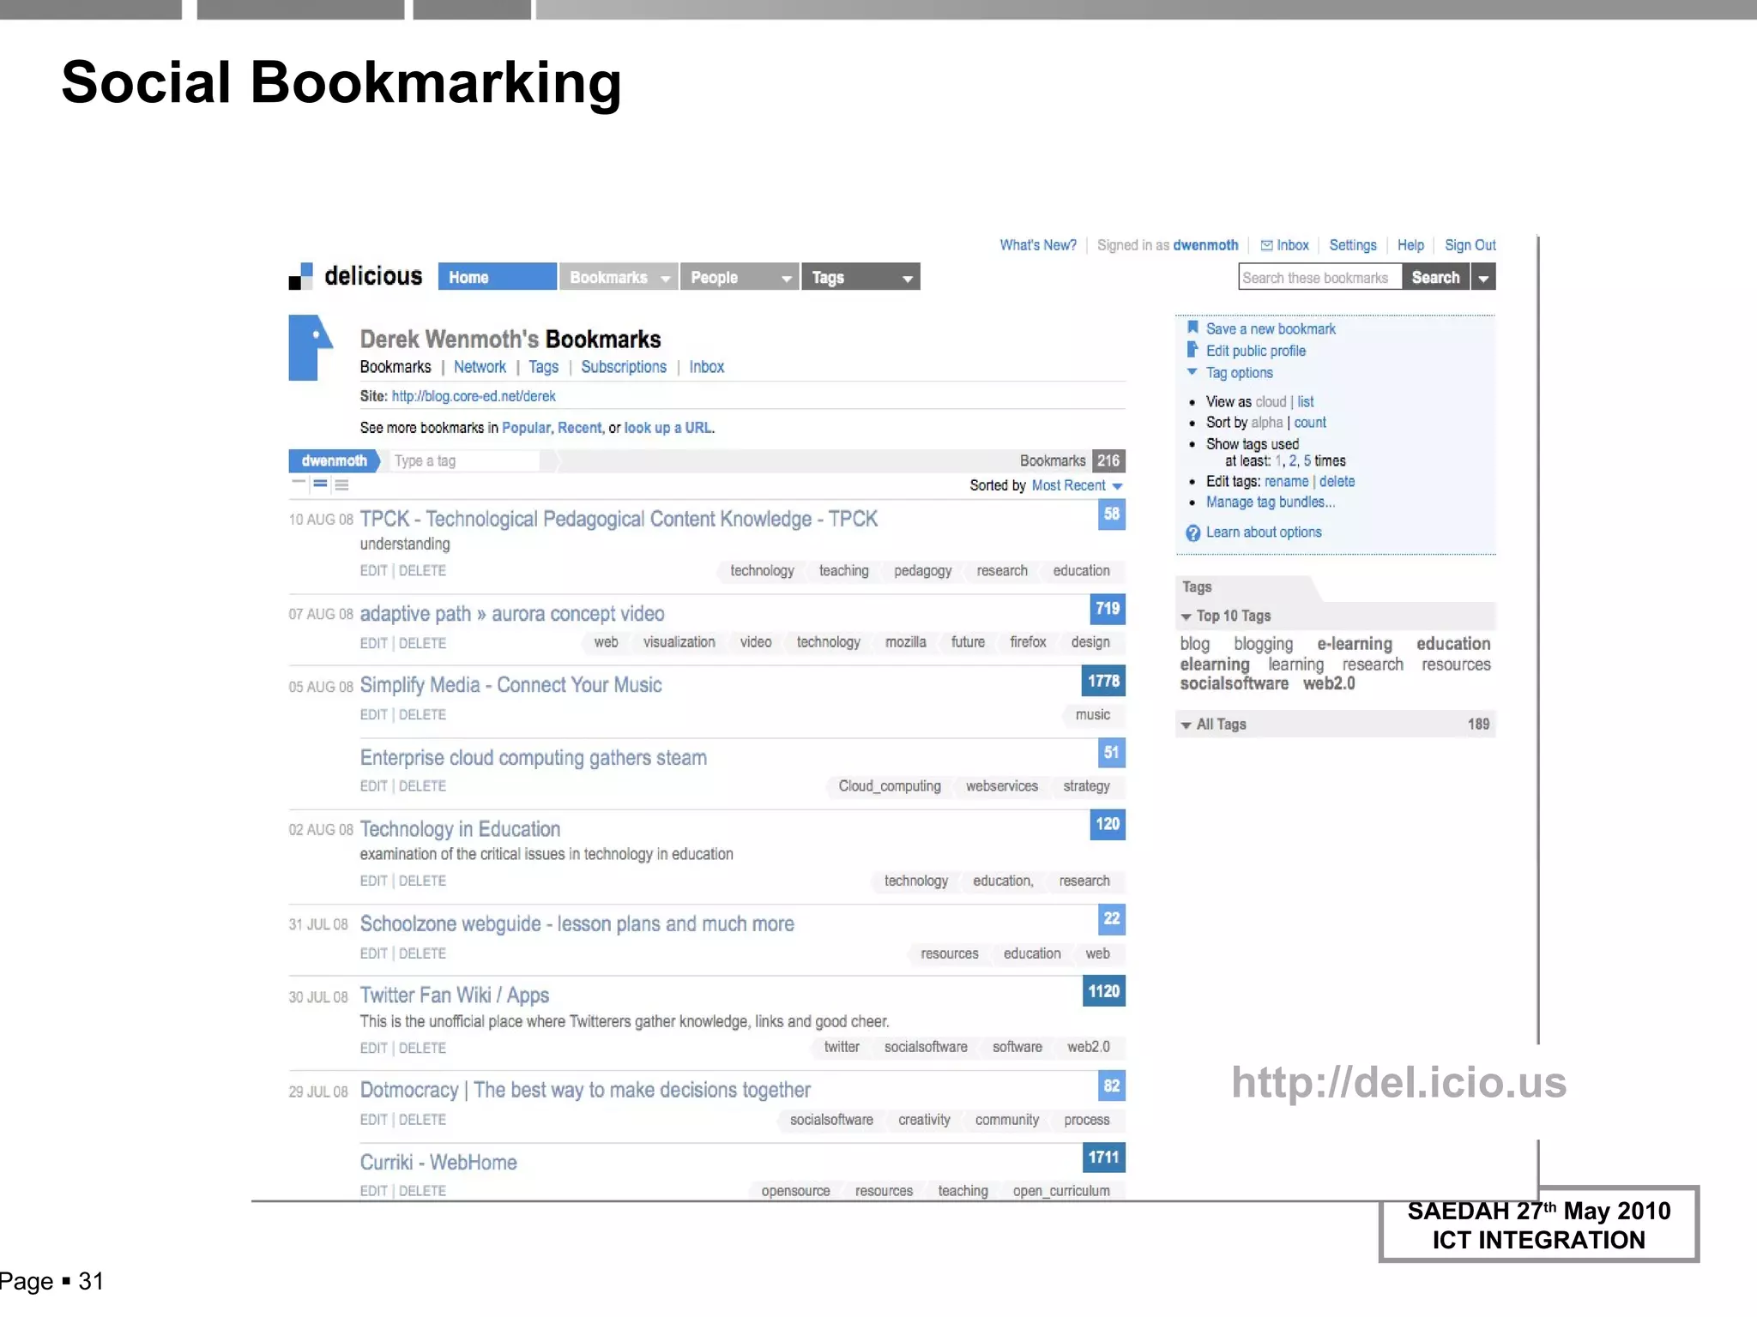Click the Save a new bookmark icon
Viewport: 1757px width, 1317px height.
(x=1192, y=328)
